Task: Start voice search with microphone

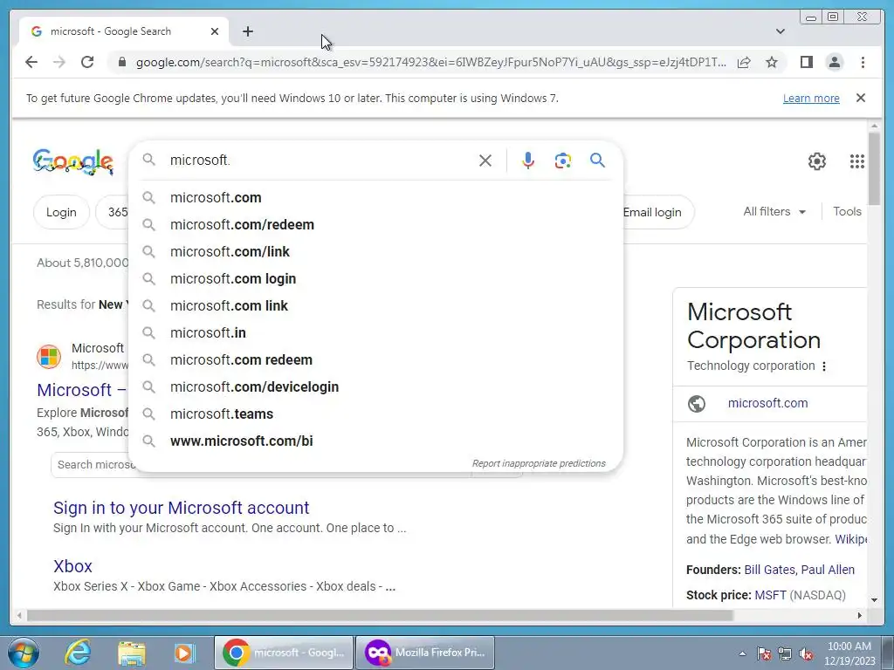Action: (x=528, y=161)
